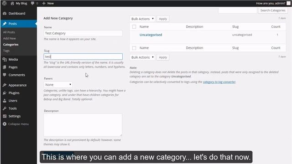Image resolution: width=292 pixels, height=164 pixels.
Task: Open the Pages menu label
Action: tap(13, 67)
